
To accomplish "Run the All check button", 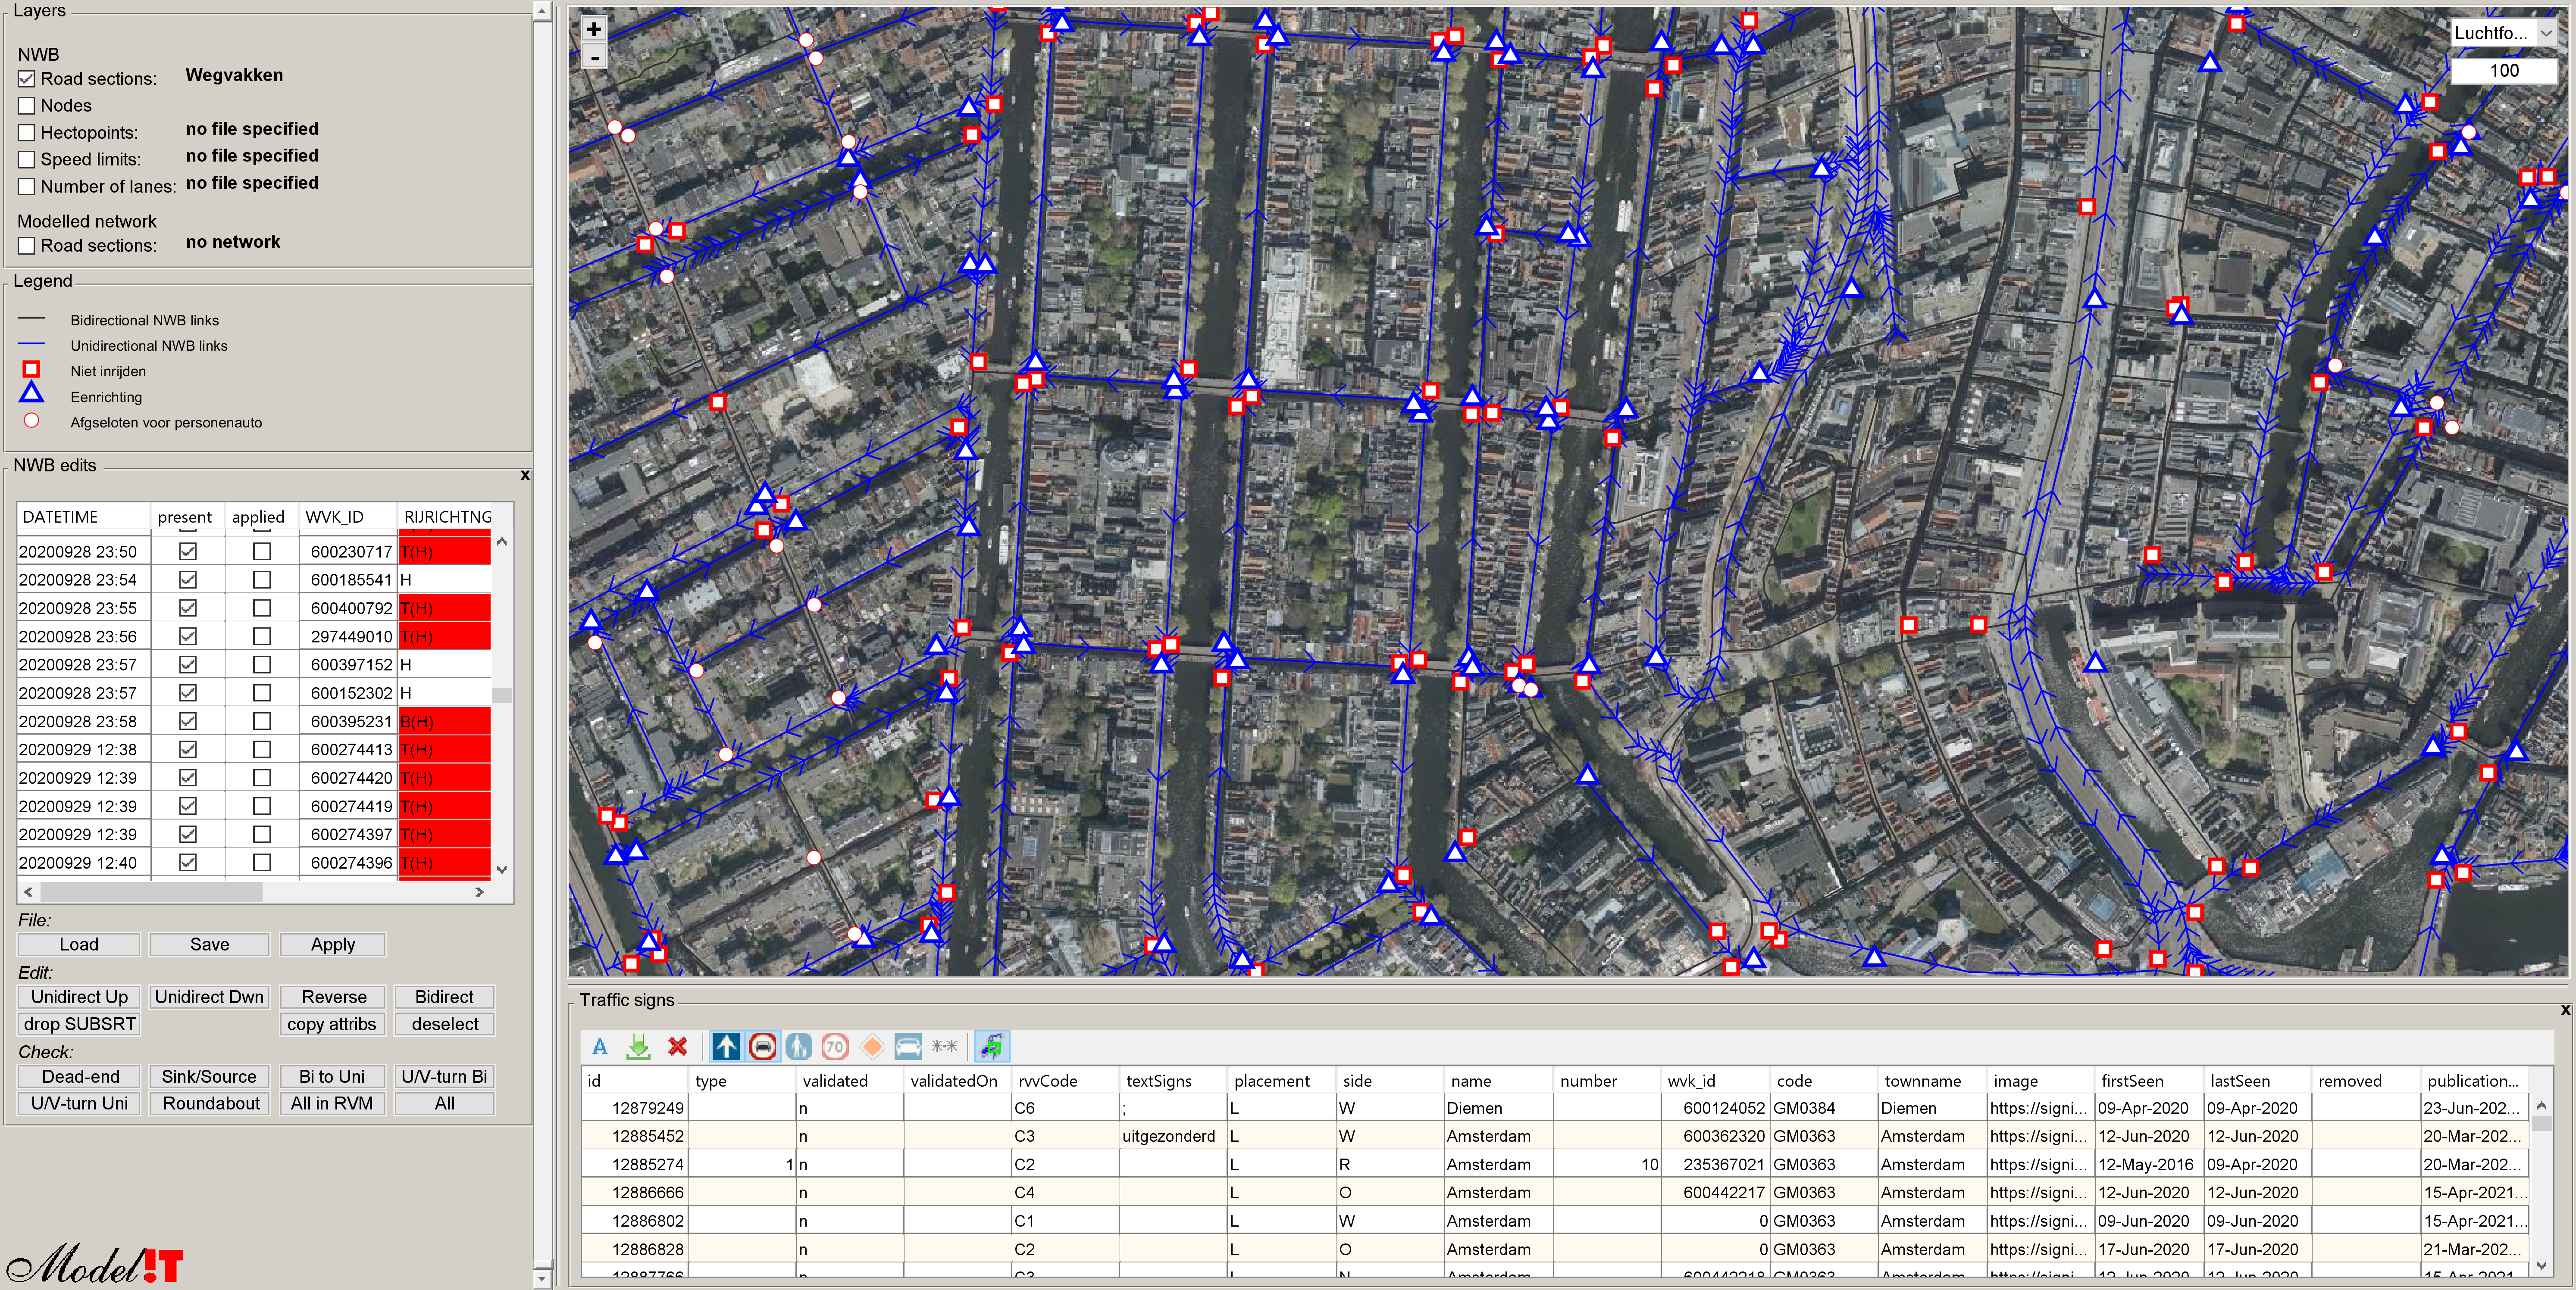I will [x=444, y=1104].
